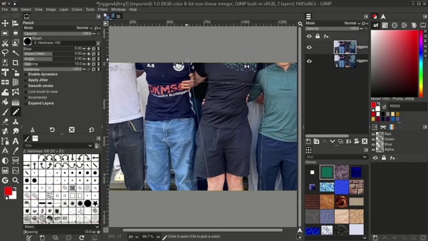428x241 pixels.
Task: Reset tool options to default values
Action: 91,129
